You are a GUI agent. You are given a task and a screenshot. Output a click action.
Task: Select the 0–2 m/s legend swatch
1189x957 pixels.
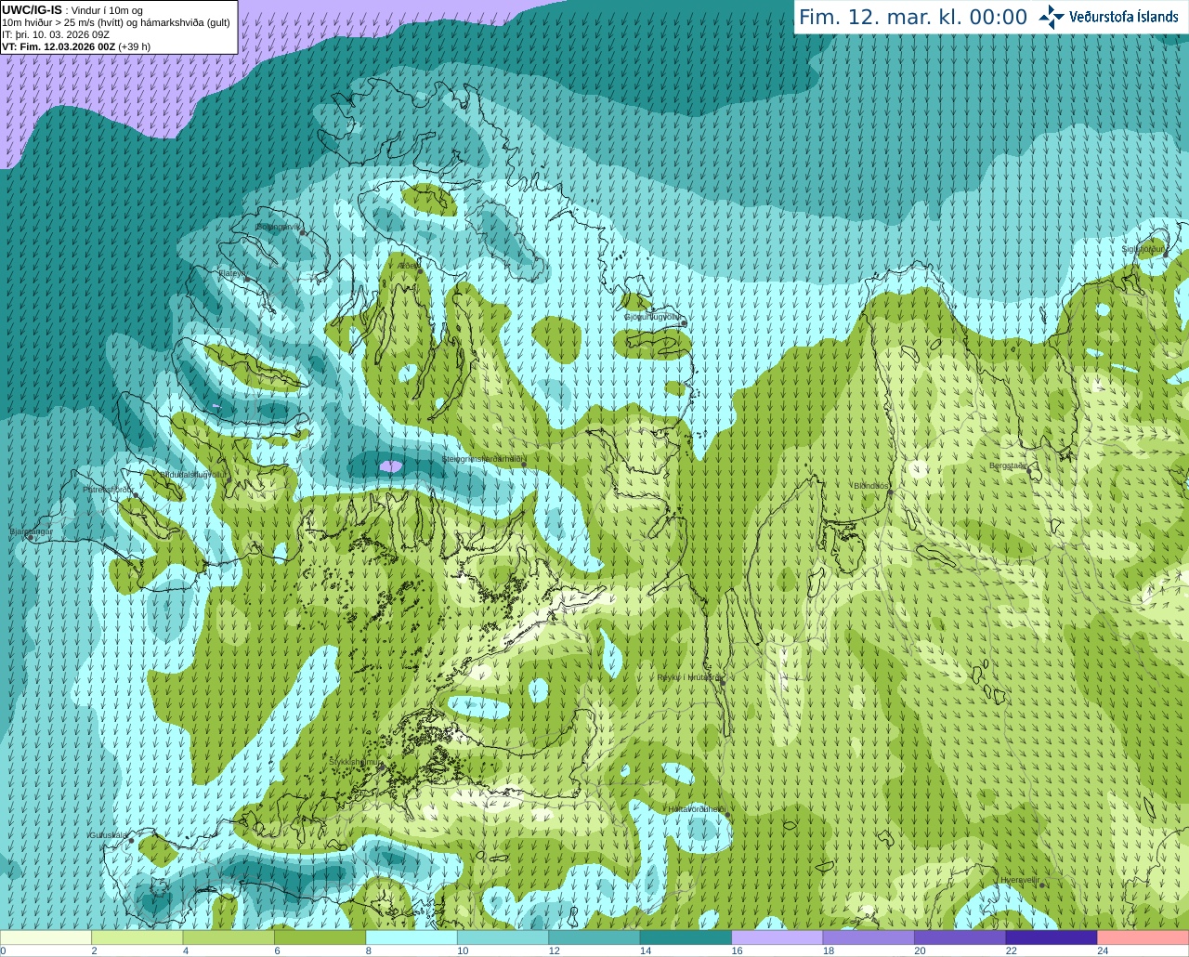[46, 937]
